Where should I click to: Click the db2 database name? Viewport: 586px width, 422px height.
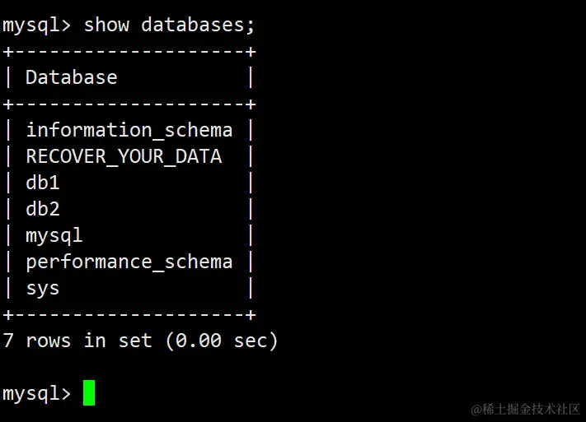(x=43, y=209)
